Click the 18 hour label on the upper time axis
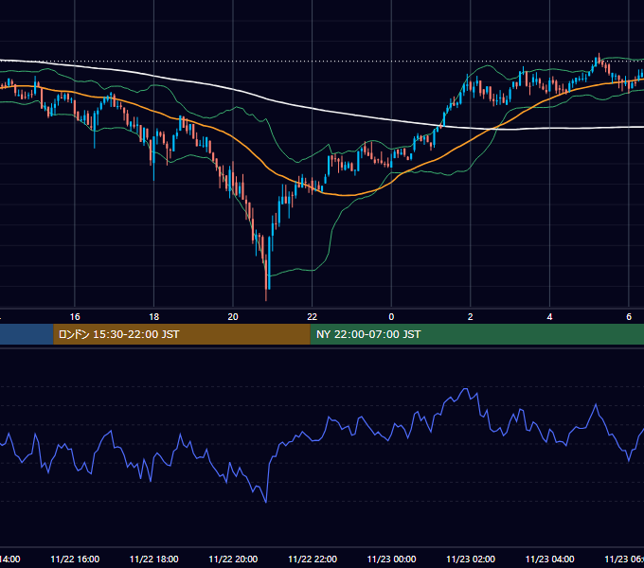This screenshot has width=644, height=568. (154, 317)
